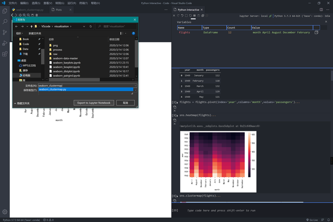Open flights DataFrame in data viewer
Screen dimensions: 333x222
point(316,32)
